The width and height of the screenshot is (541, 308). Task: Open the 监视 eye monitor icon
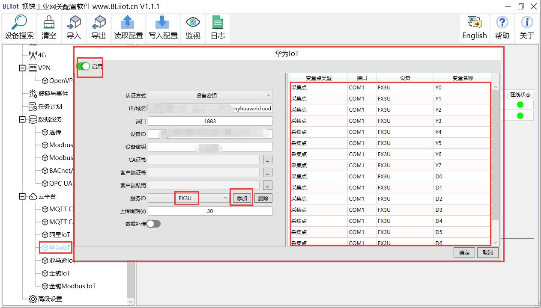[x=193, y=22]
